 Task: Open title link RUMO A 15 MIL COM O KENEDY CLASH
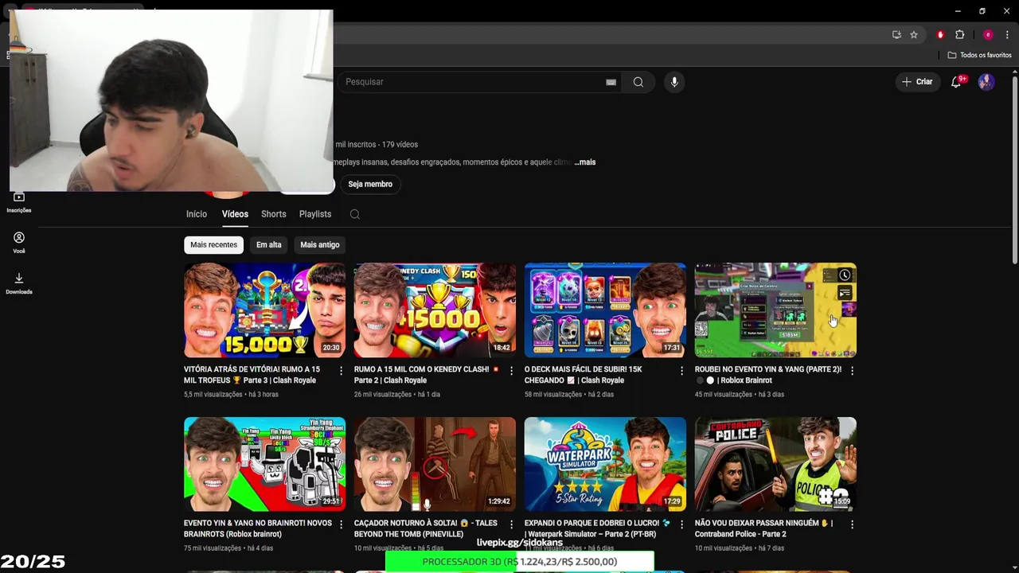(x=427, y=375)
